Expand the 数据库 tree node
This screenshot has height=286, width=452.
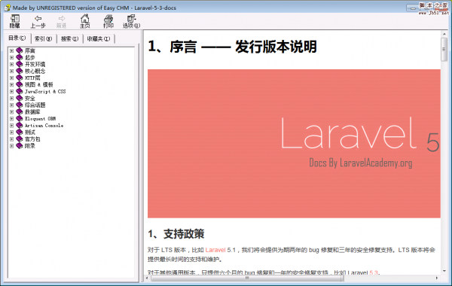[11, 112]
